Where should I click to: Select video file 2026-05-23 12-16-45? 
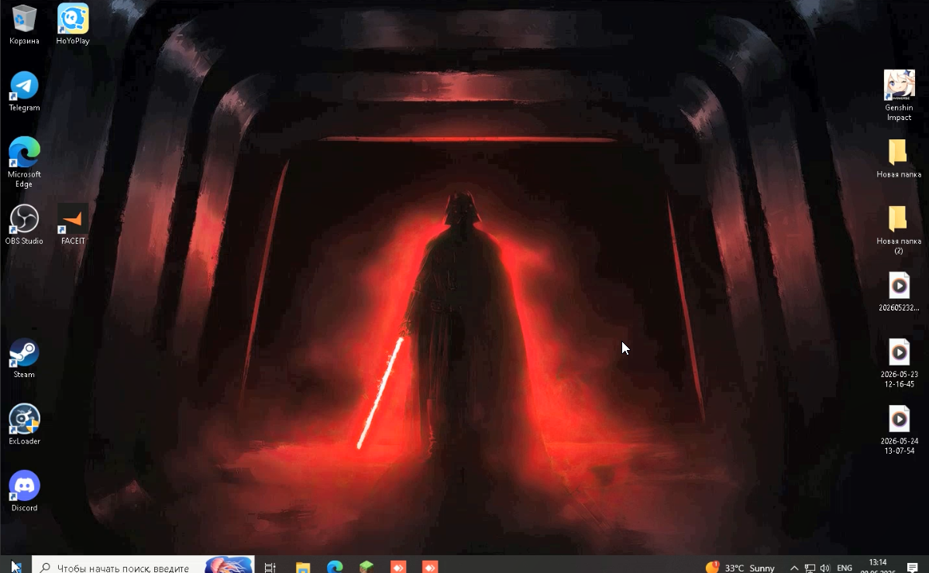coord(899,363)
